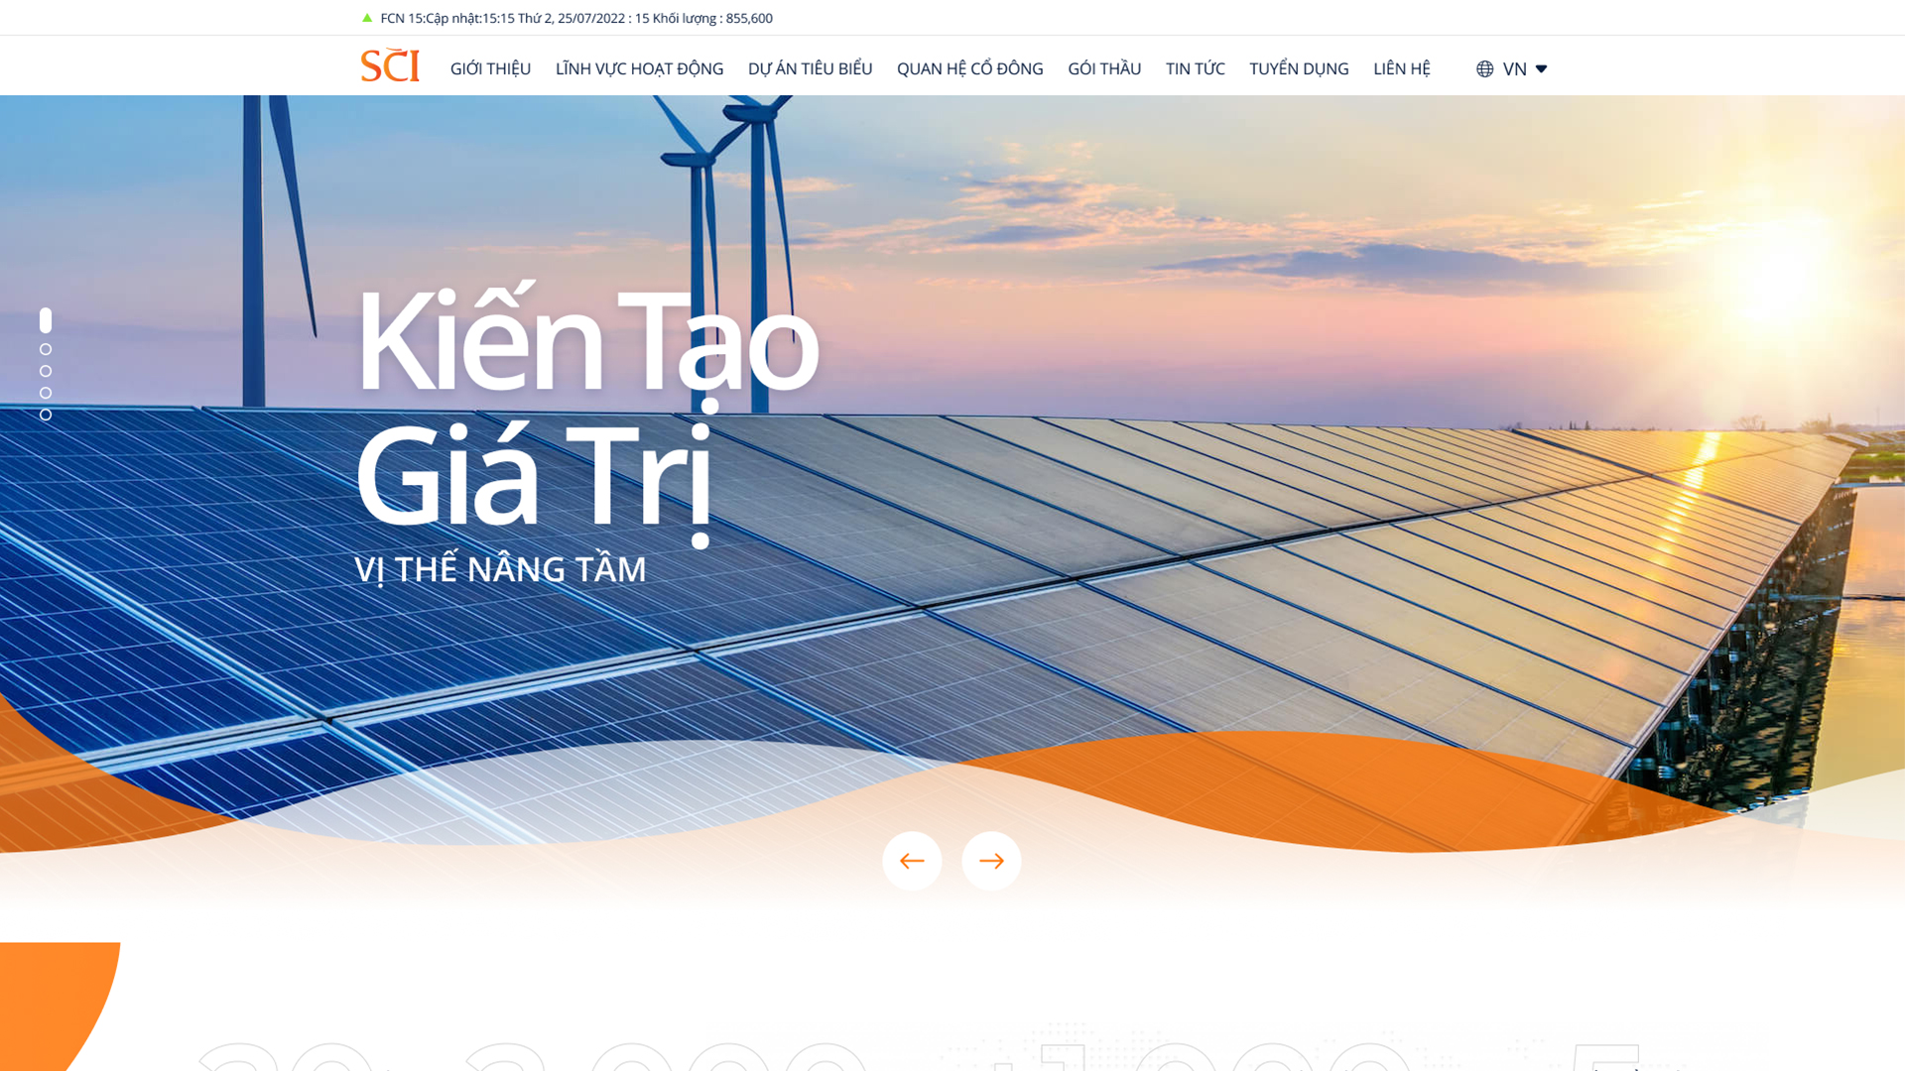Screen dimensions: 1905x1071
Task: Select the fourth slider pagination dot
Action: click(x=46, y=393)
